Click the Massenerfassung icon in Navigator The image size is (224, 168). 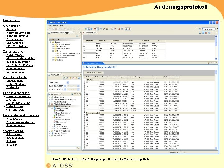tap(52, 102)
